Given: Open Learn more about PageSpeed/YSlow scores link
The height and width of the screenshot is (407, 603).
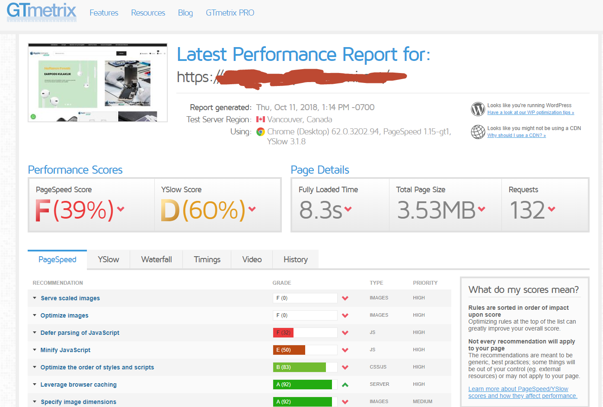Looking at the screenshot, I should click(523, 392).
